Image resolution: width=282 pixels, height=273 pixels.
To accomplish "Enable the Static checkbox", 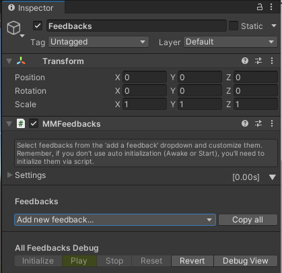I will [234, 26].
